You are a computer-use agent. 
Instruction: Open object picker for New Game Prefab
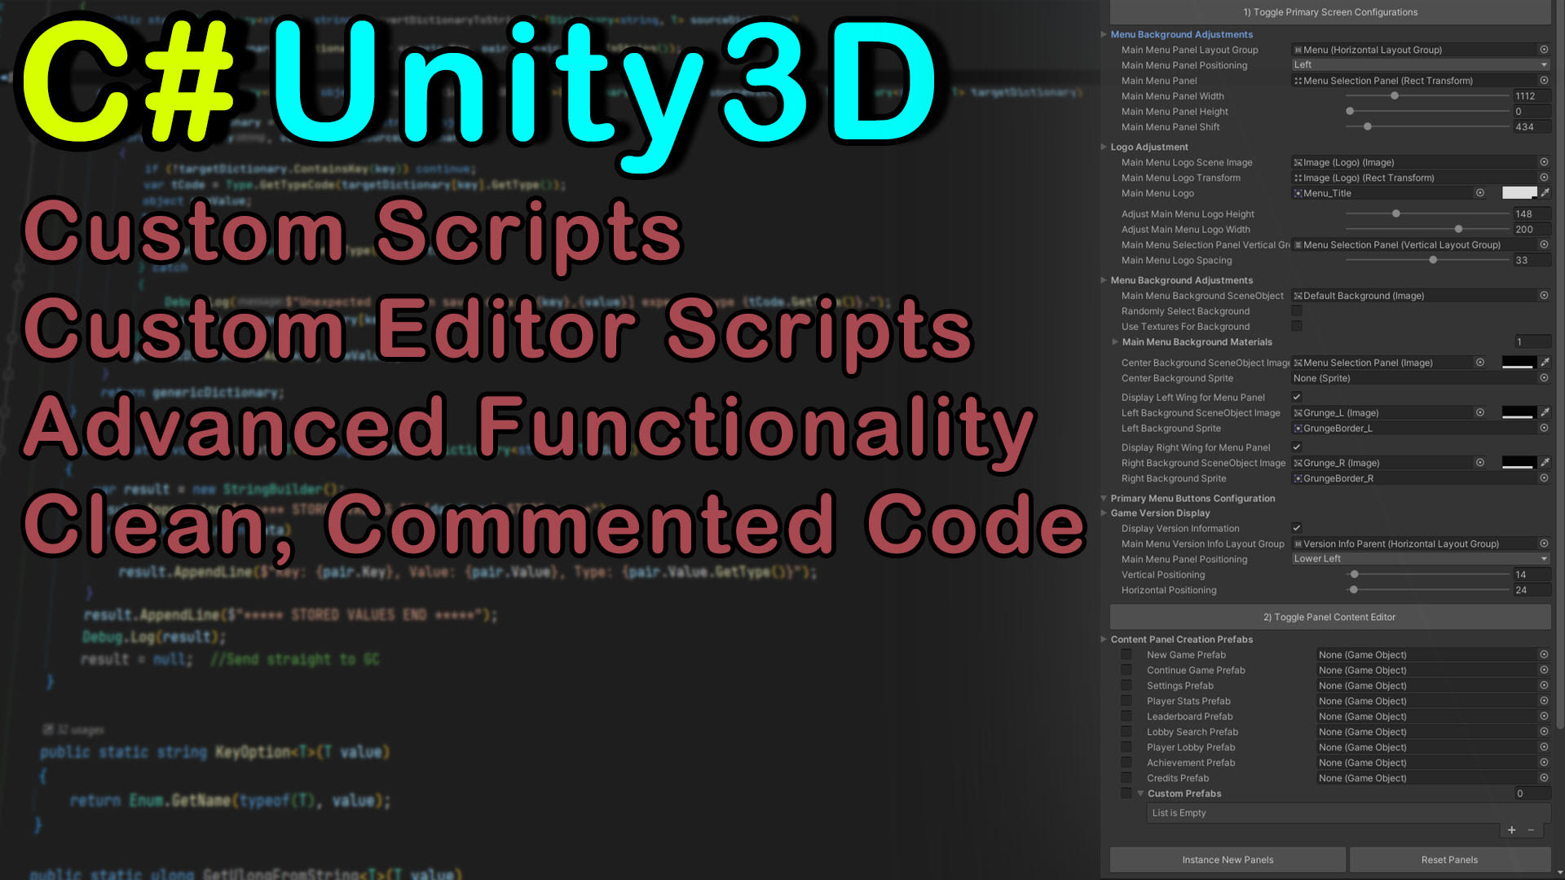(1544, 654)
